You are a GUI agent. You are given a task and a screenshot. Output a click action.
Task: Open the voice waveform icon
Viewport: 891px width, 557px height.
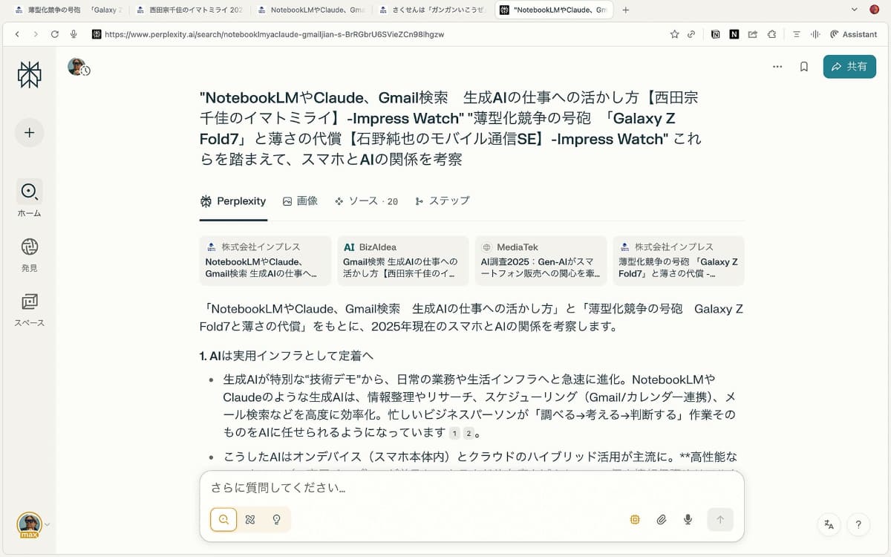coord(815,34)
